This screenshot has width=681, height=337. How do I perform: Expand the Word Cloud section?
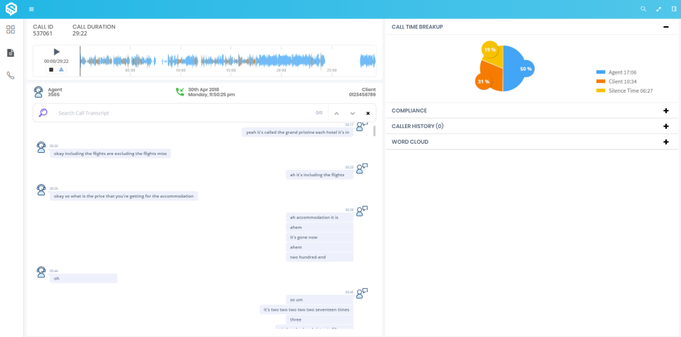[666, 142]
